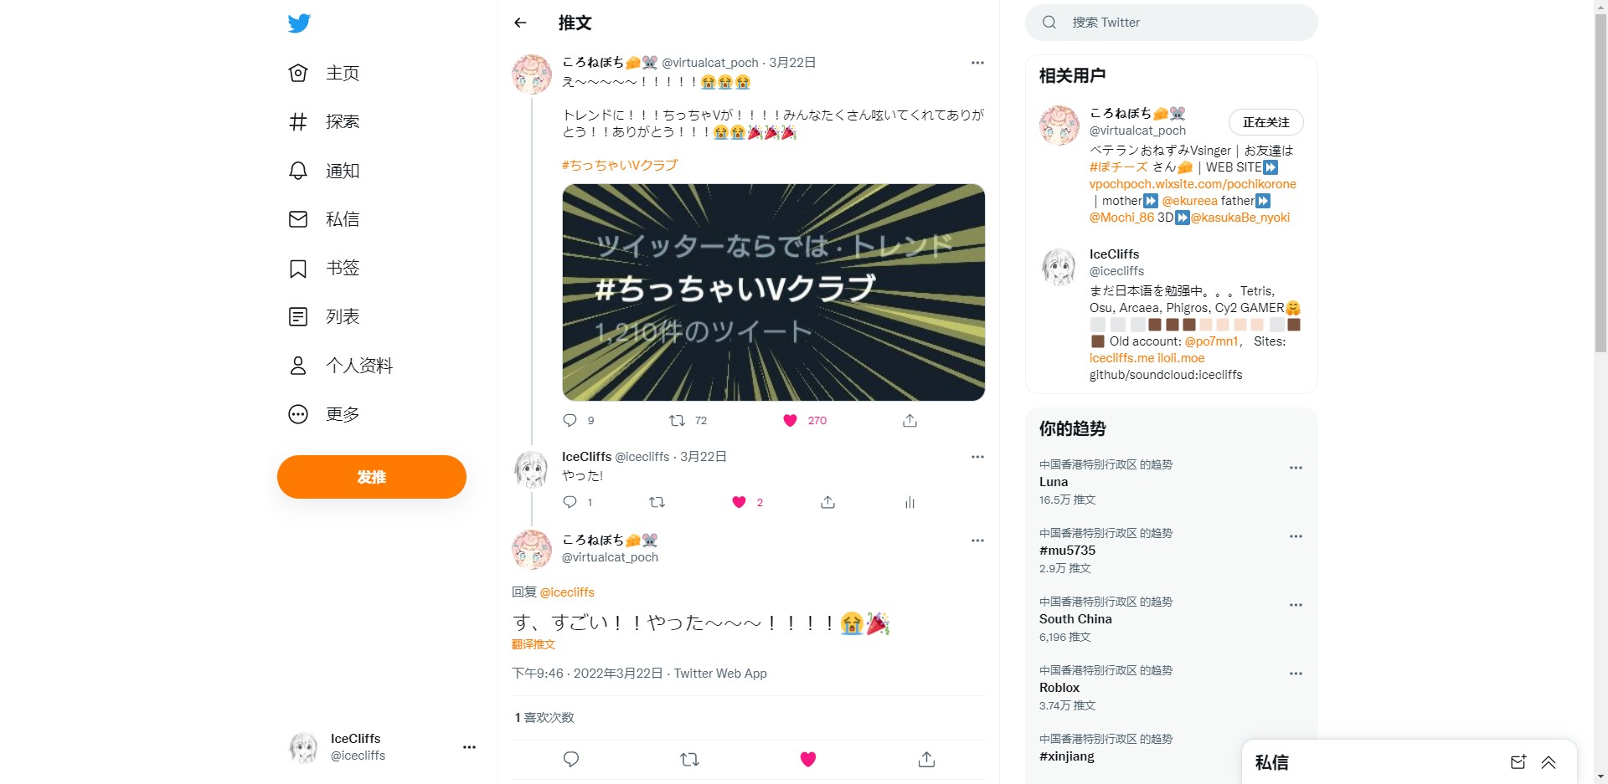
Task: Open account menu dots beside IceCliffs profile
Action: 469,747
